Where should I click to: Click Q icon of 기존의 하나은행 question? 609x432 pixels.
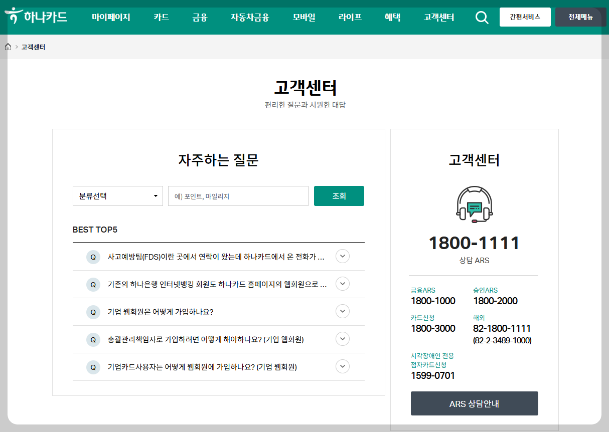point(93,285)
